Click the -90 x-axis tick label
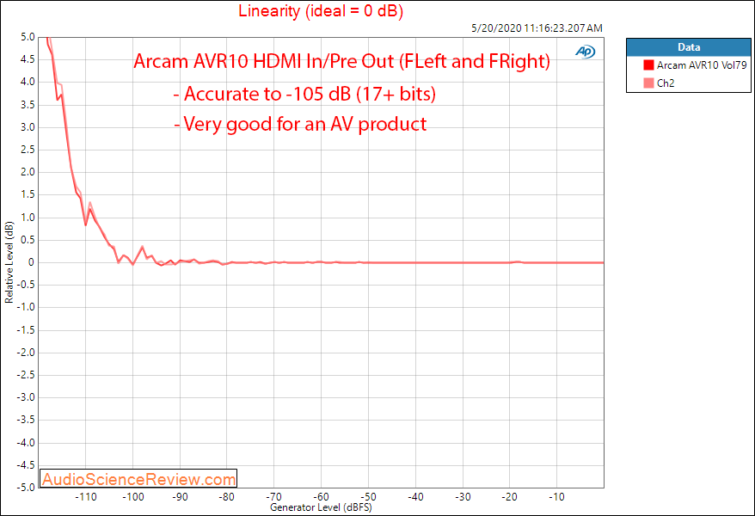The image size is (755, 516). [x=180, y=497]
